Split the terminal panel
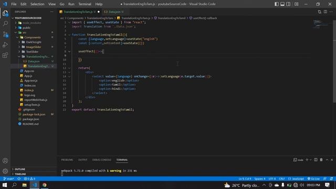The image size is (336, 189). 316,160
